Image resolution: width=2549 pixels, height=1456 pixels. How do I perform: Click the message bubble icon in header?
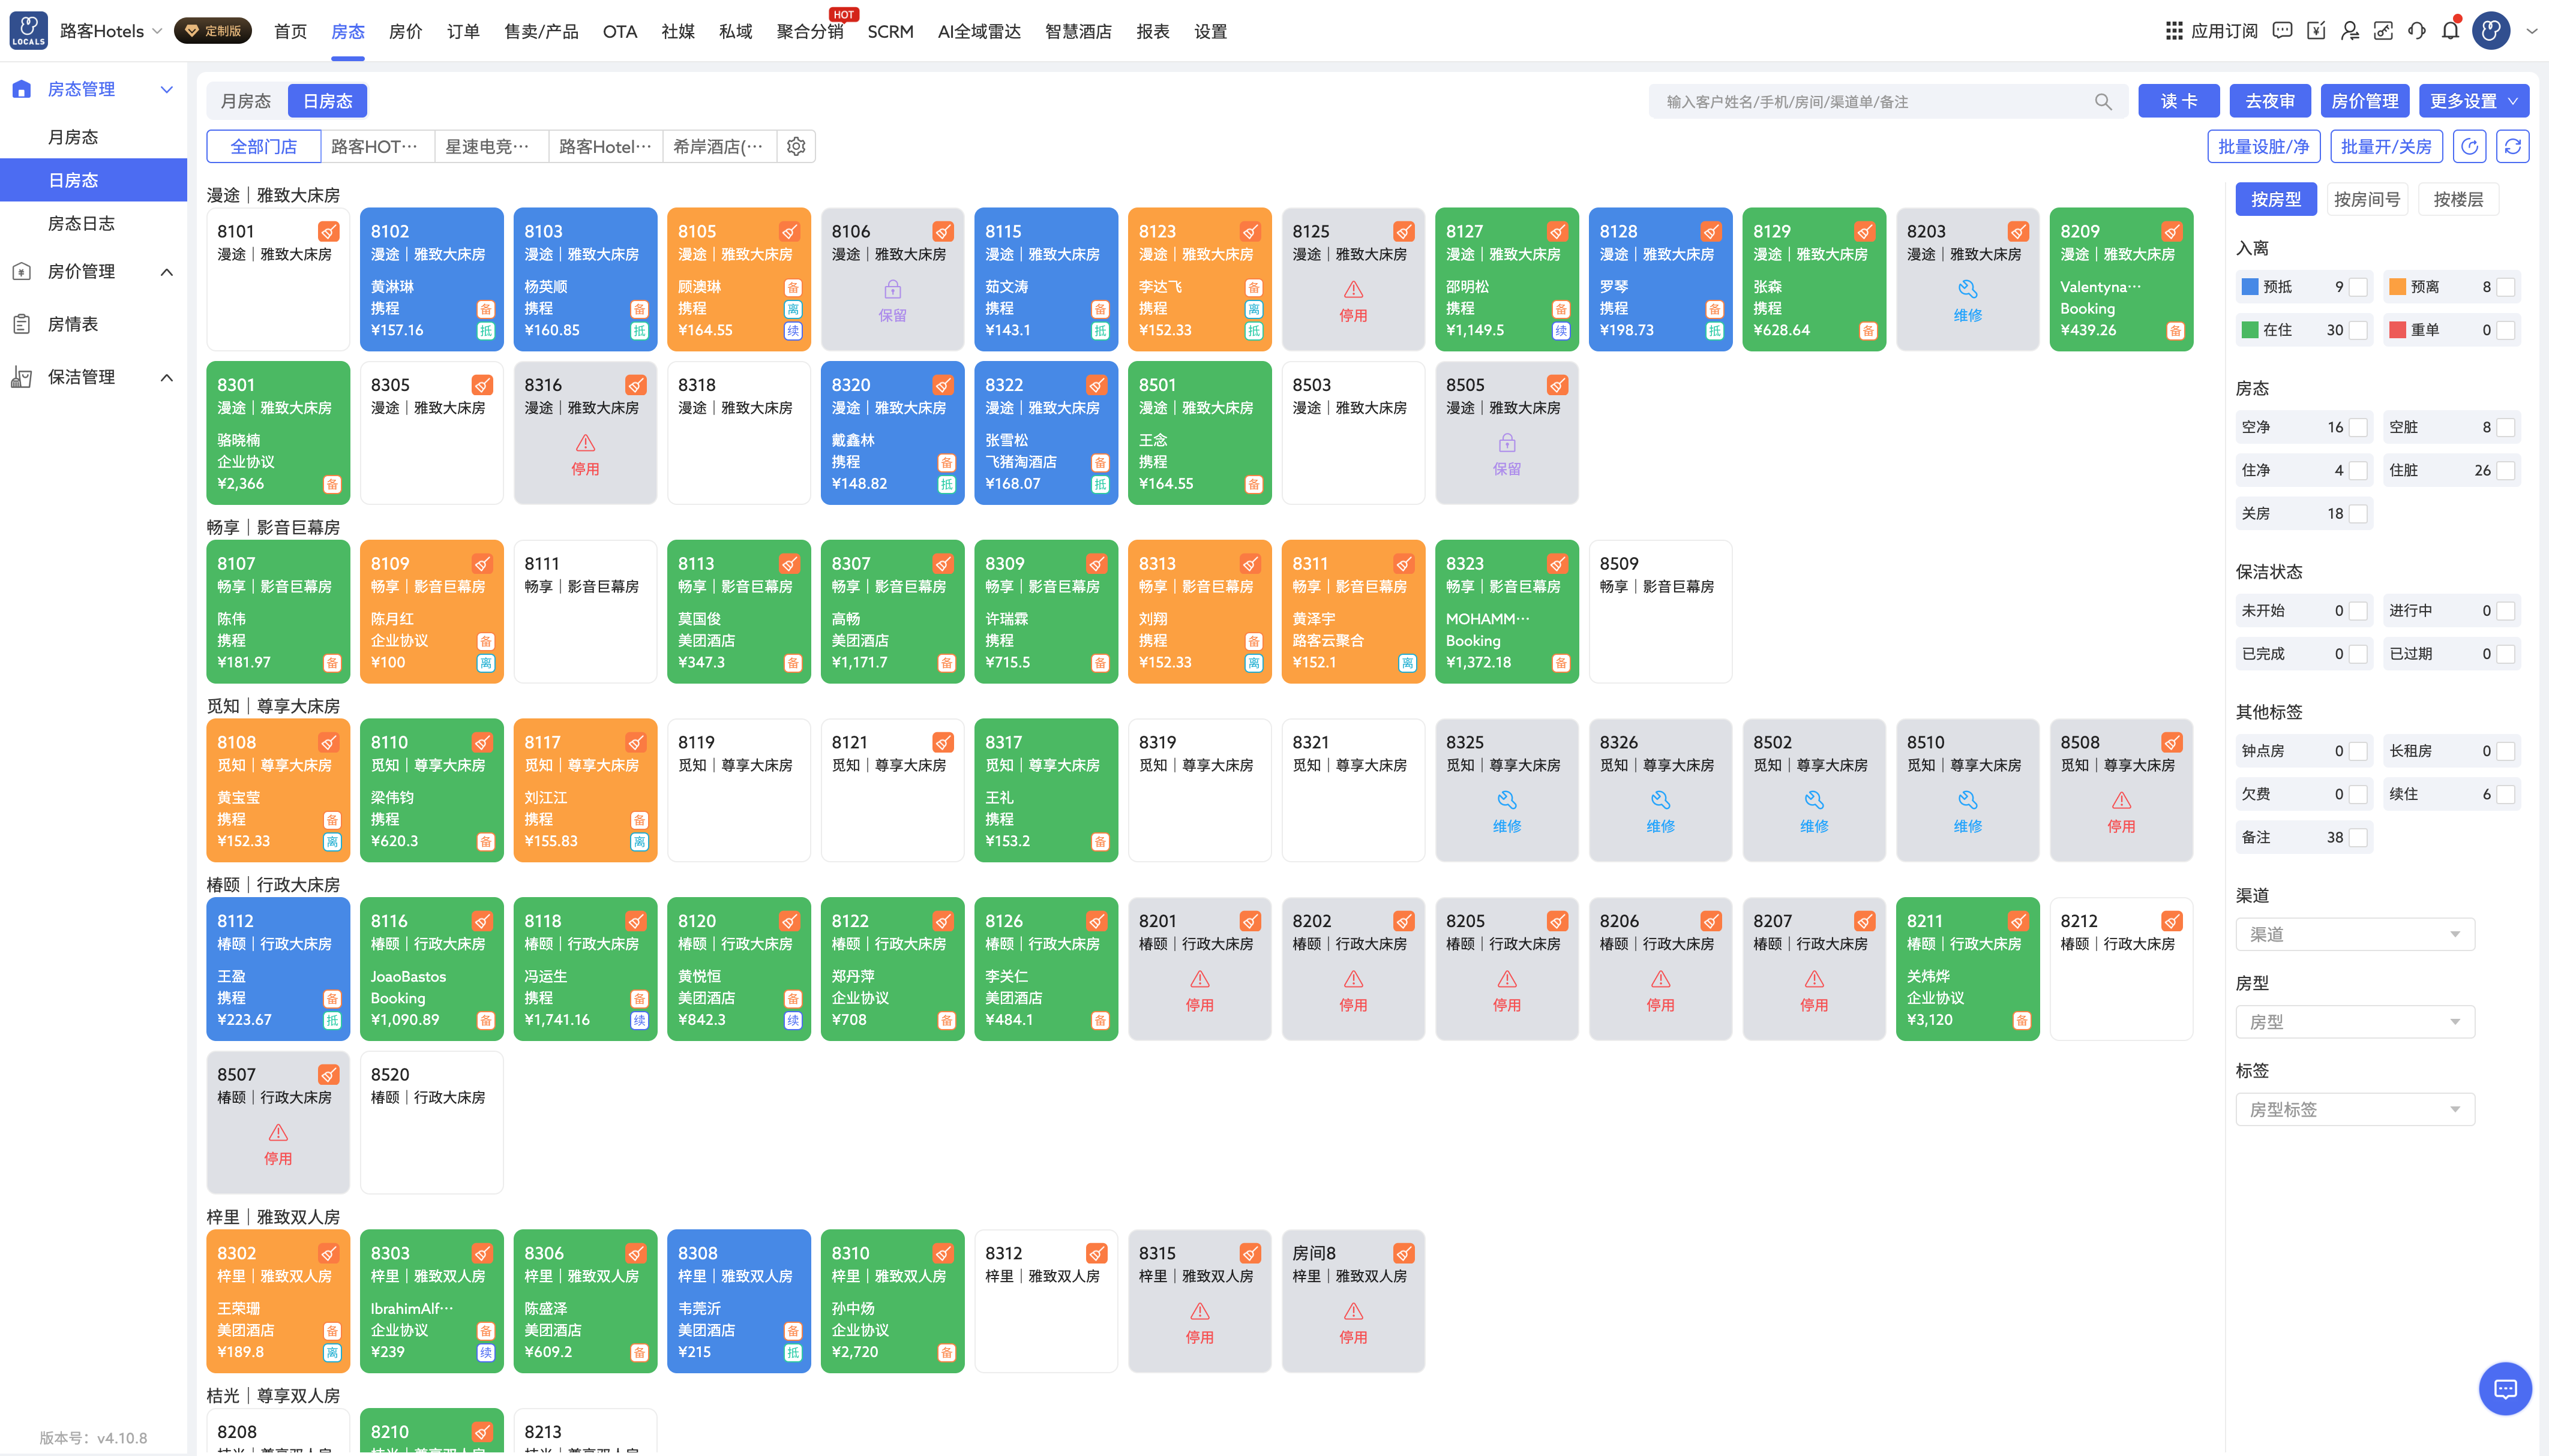(2282, 31)
